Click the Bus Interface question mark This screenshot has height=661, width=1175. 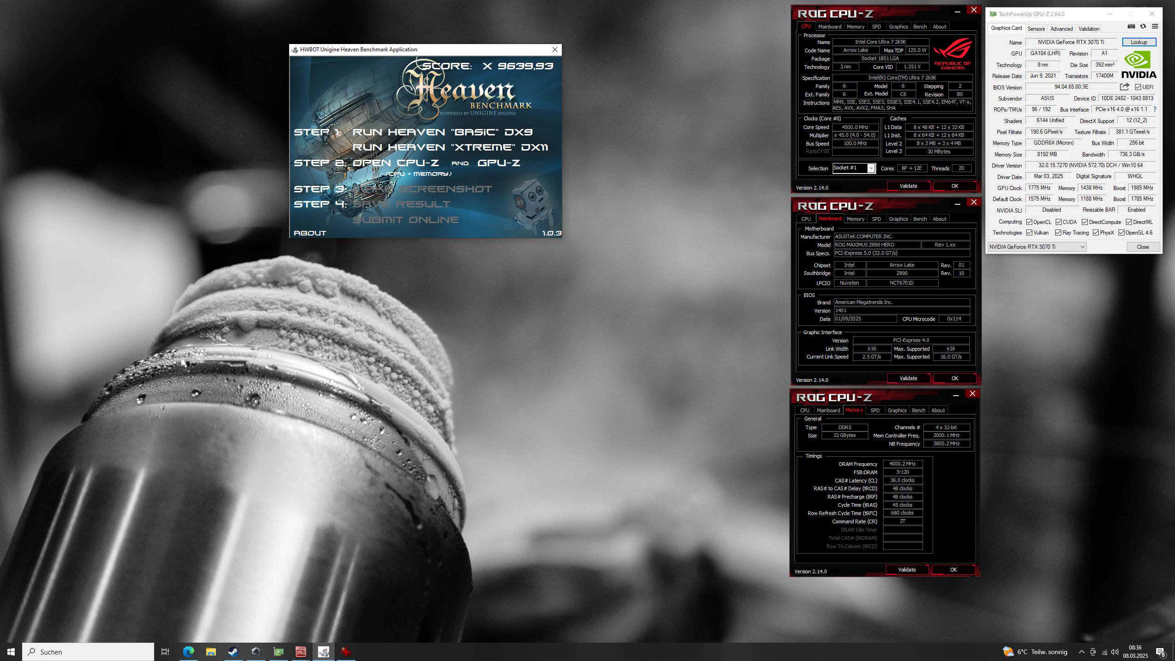click(1155, 109)
